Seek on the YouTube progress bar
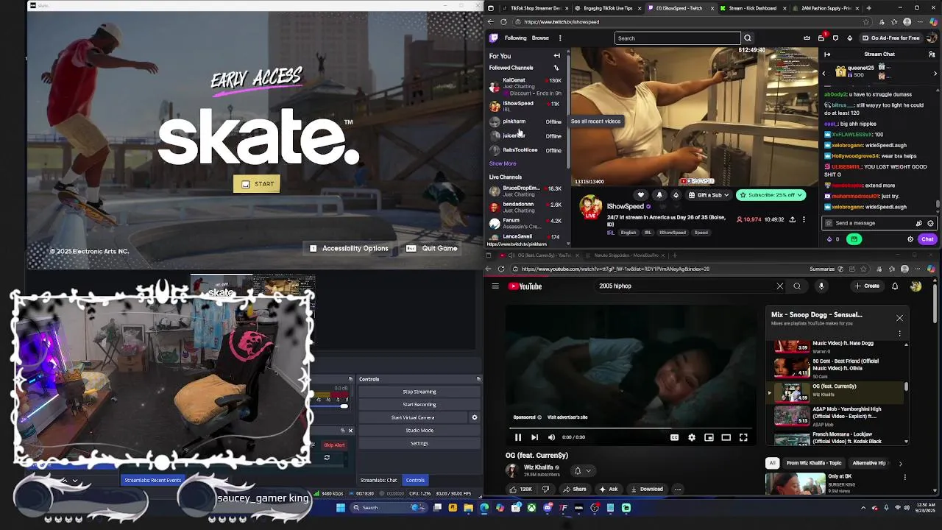The image size is (942, 530). [x=631, y=427]
